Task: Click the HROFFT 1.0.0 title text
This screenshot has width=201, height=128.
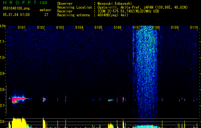Action: point(25,3)
